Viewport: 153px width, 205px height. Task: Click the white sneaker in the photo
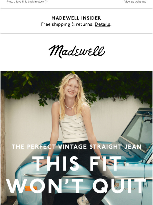pyautogui.click(x=83, y=200)
